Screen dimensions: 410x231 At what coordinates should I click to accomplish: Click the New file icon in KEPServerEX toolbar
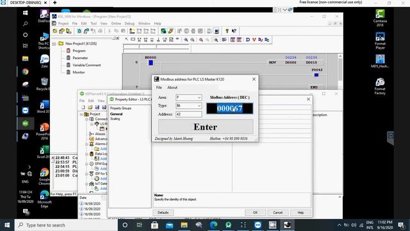(83, 107)
